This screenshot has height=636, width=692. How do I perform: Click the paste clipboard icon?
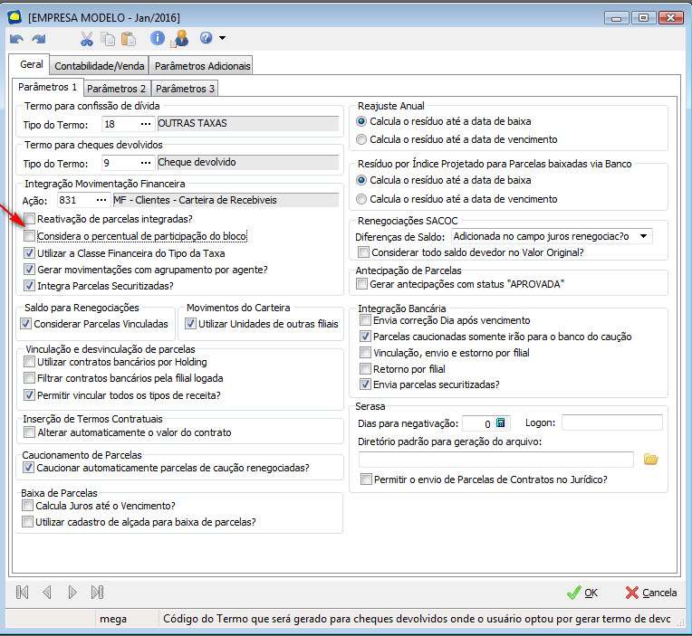[x=128, y=38]
